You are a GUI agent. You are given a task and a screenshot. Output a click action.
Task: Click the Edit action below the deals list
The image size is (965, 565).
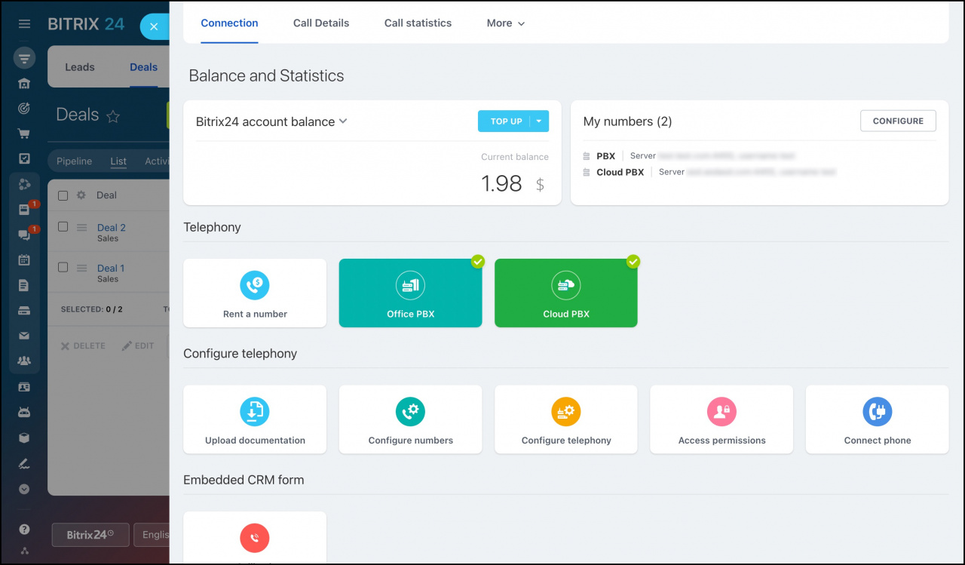point(138,346)
